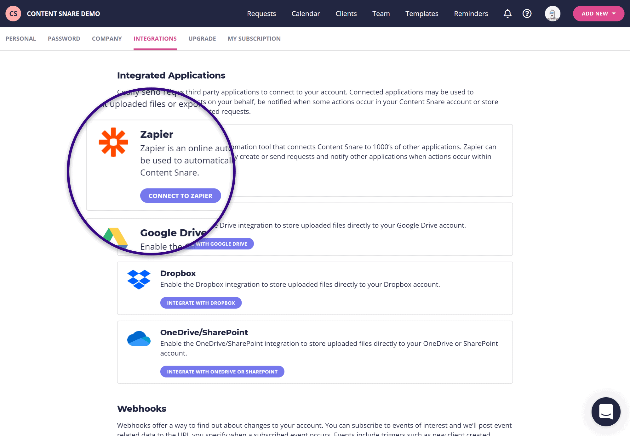Click the Dropbox logo icon
Image resolution: width=630 pixels, height=436 pixels.
[139, 279]
